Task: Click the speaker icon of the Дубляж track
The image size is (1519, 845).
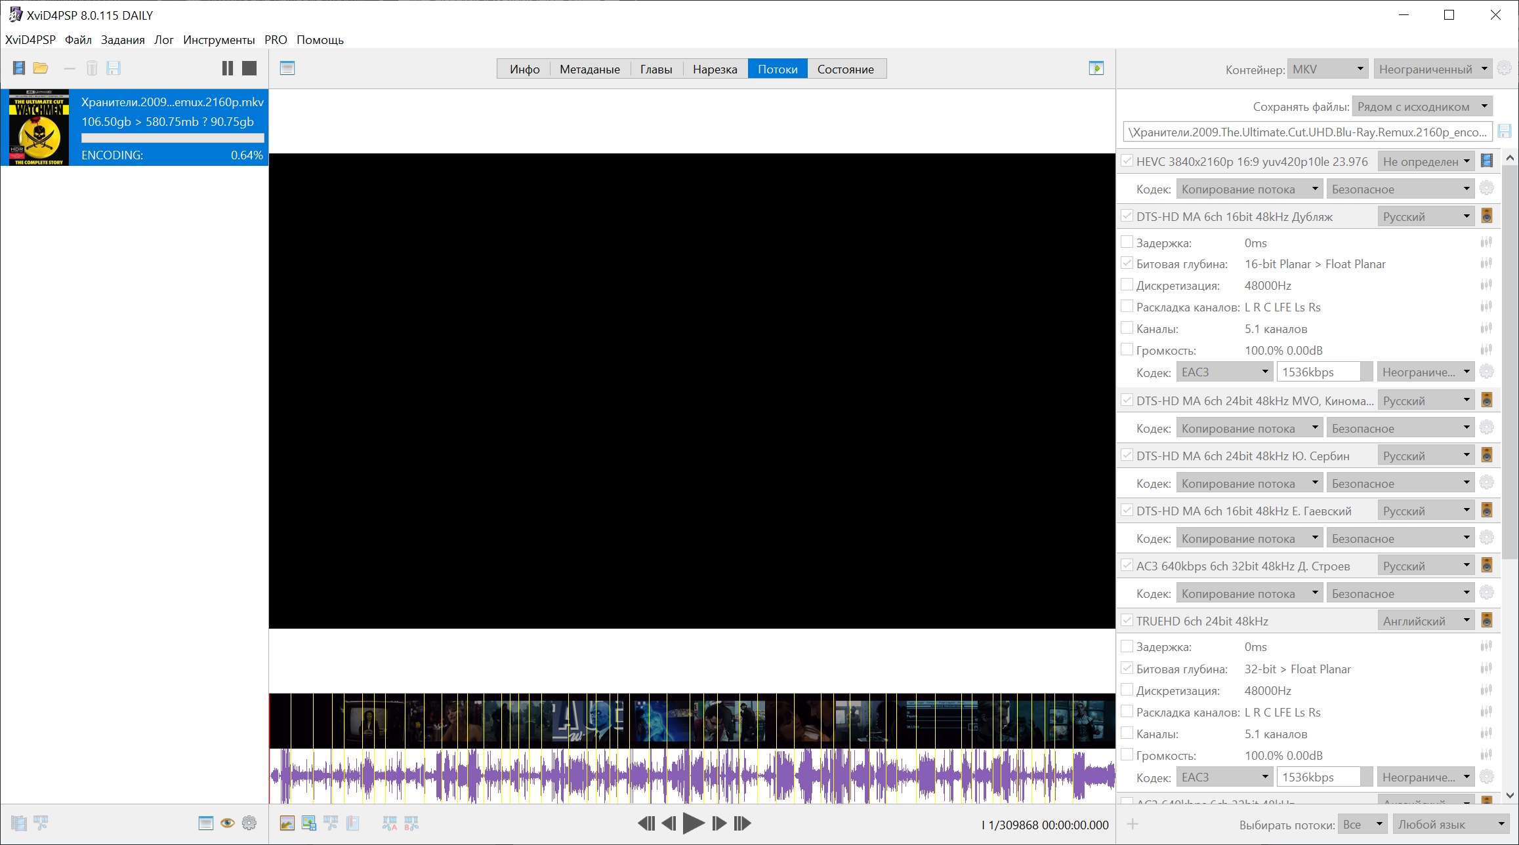Action: [x=1487, y=216]
